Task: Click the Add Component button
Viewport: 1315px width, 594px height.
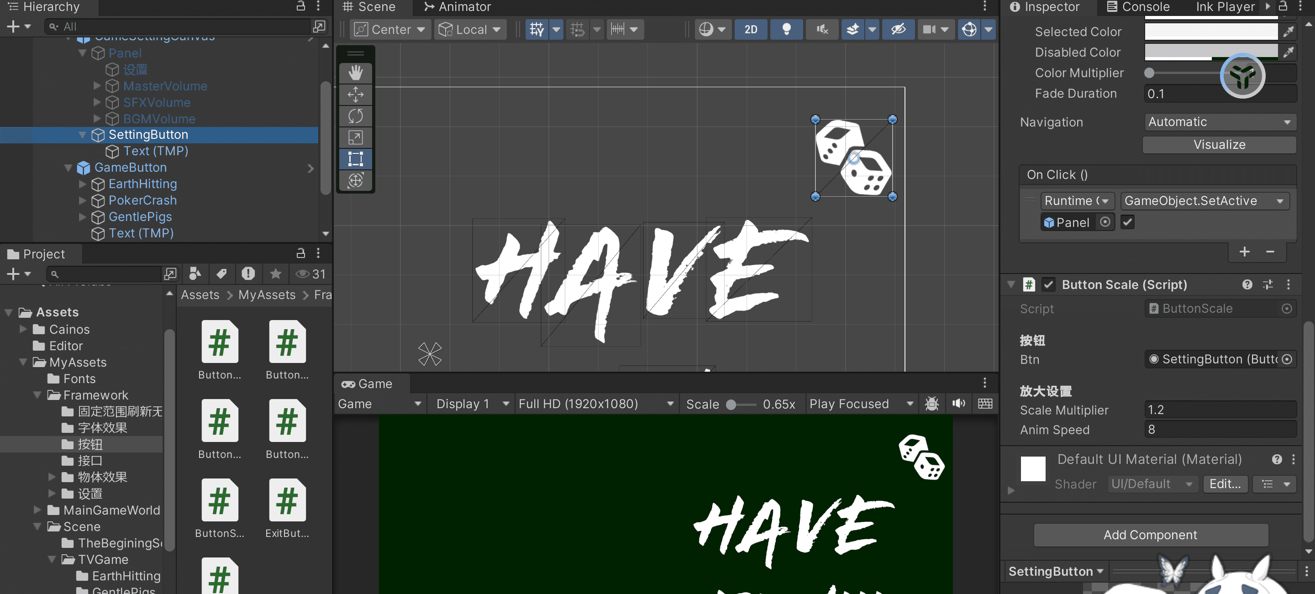Action: [x=1151, y=534]
